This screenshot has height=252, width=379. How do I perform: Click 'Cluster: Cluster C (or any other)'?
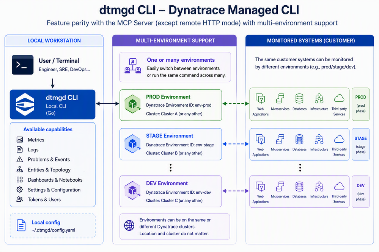[174, 201]
